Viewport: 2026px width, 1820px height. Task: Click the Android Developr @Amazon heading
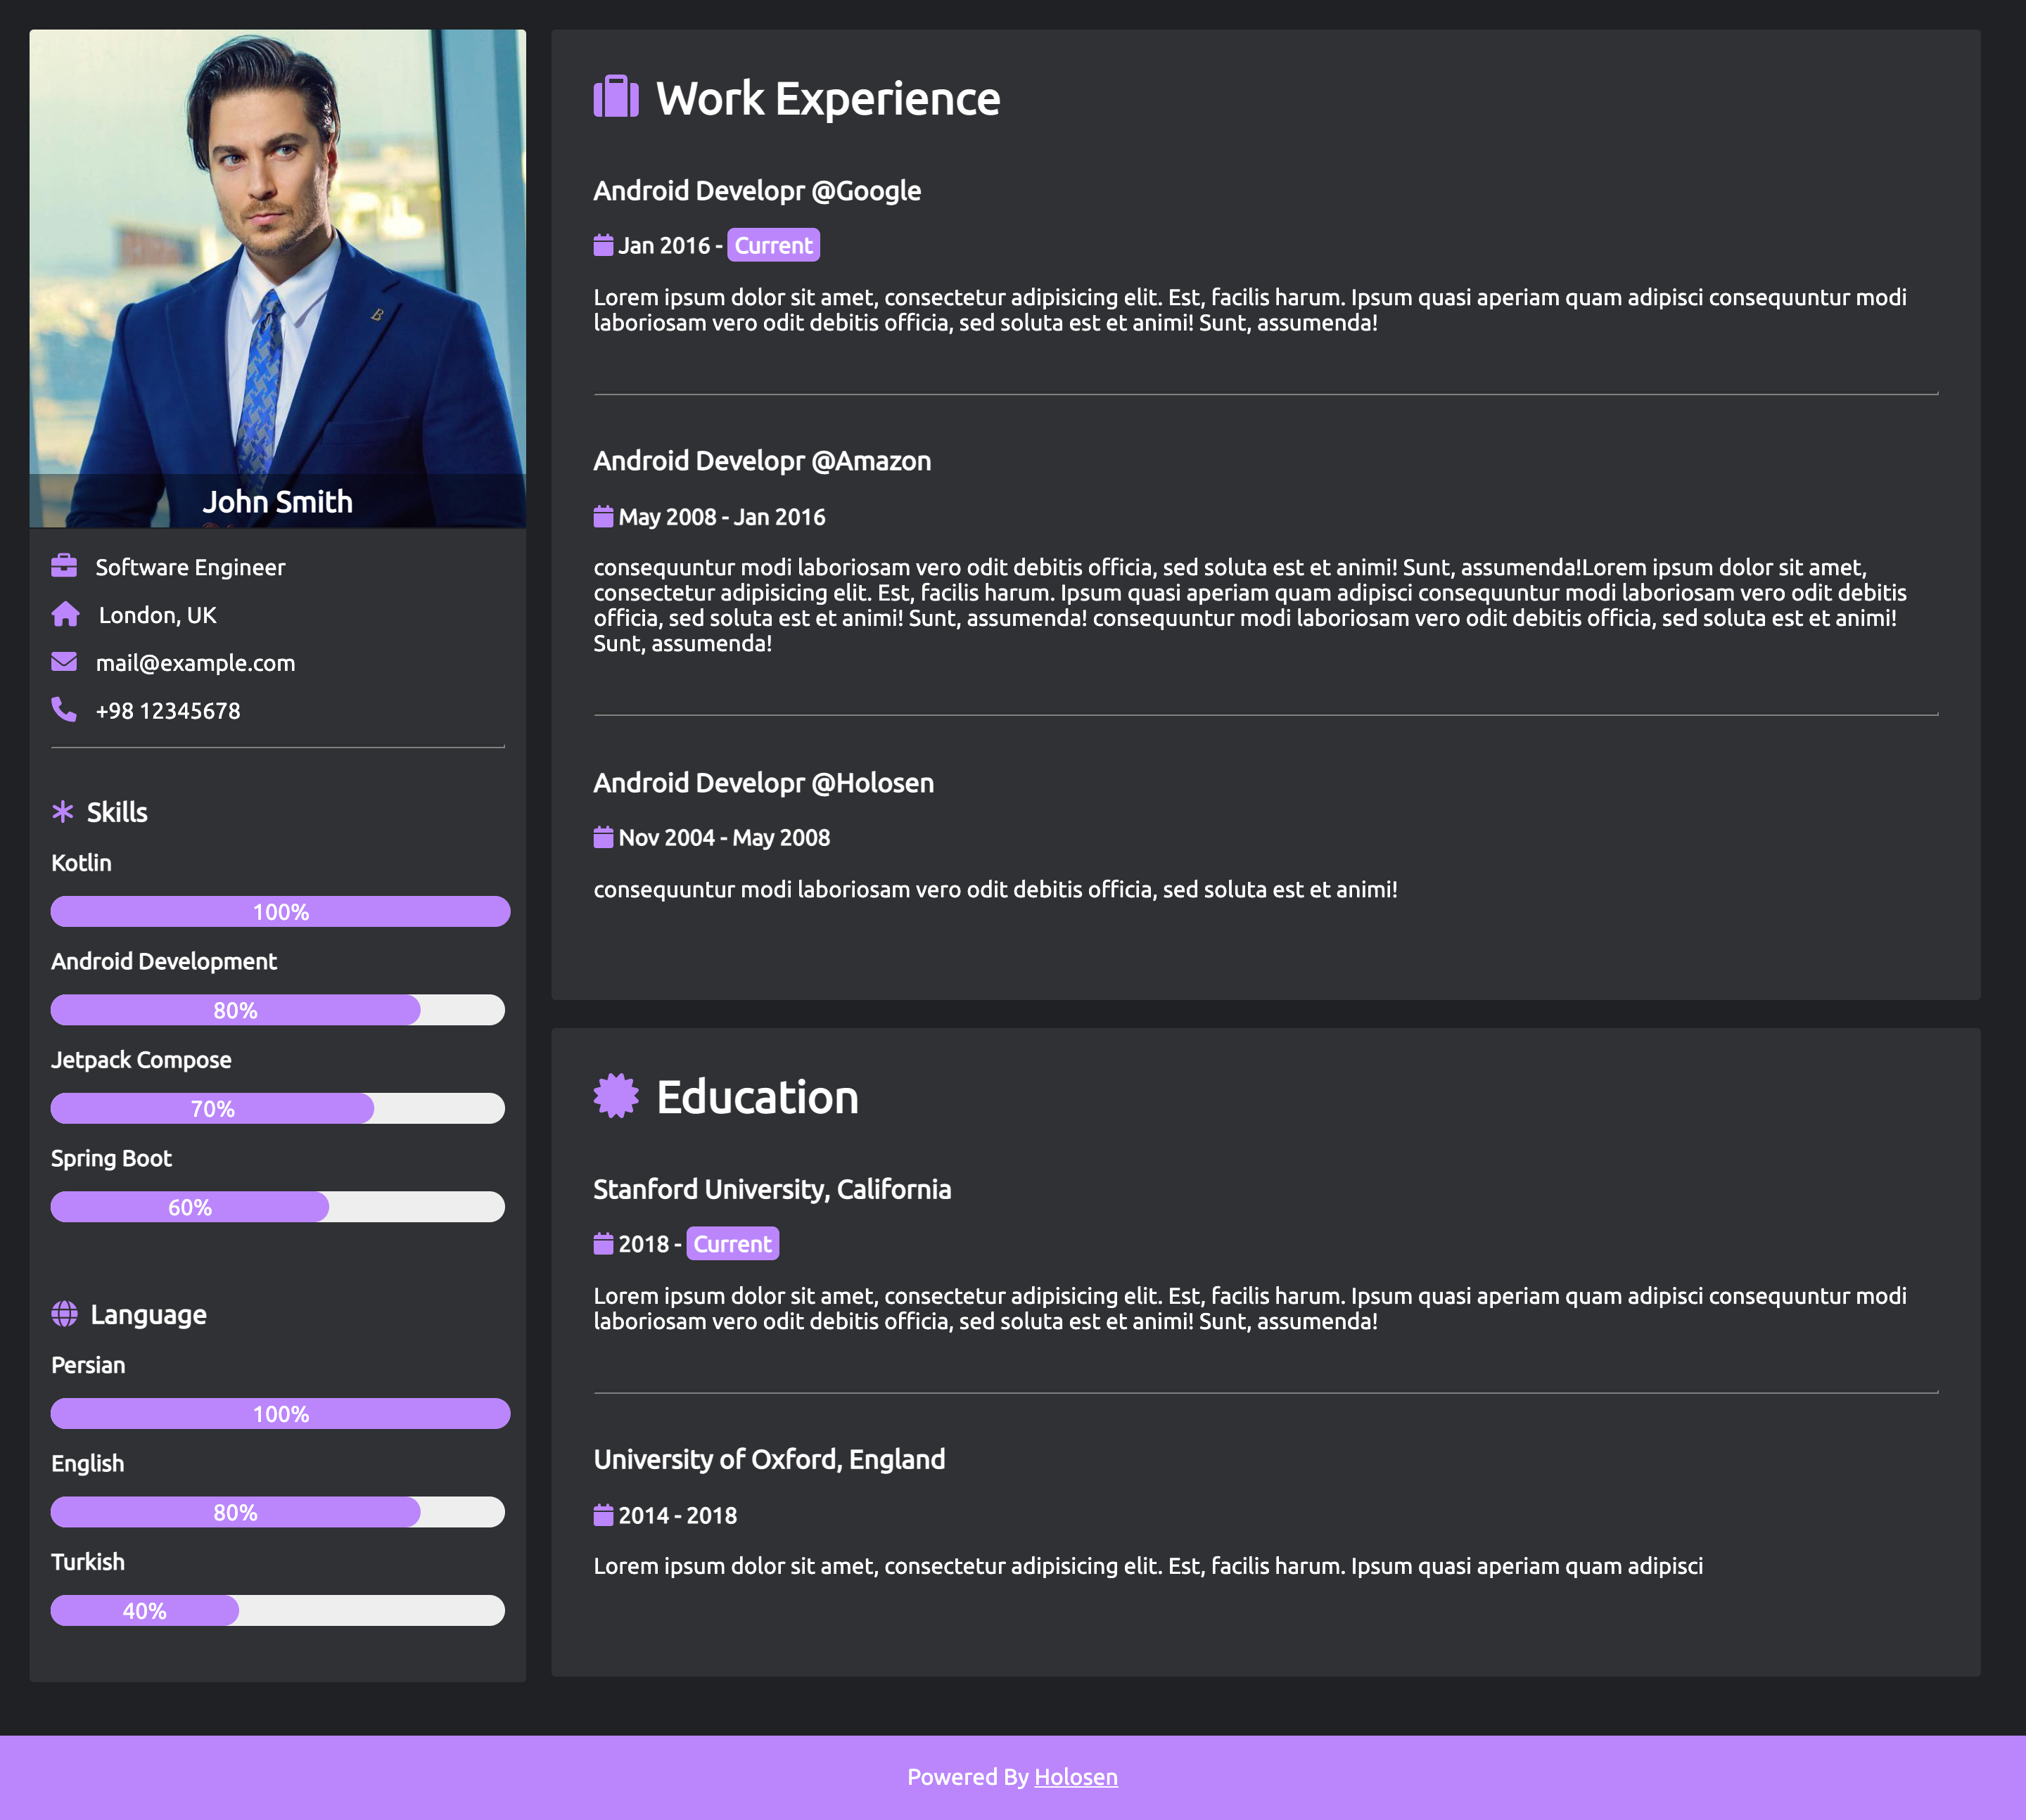[x=761, y=461]
